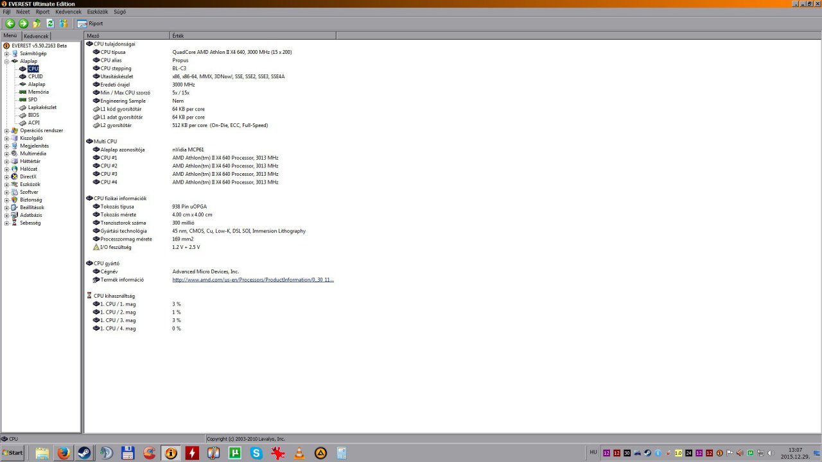Open VLC media player from taskbar
This screenshot has height=462, width=822.
(299, 453)
